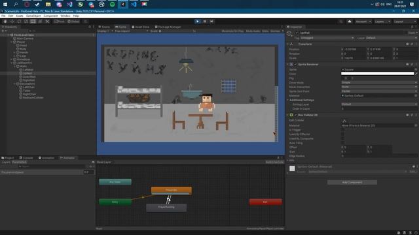Open the Edit menu
The image size is (419, 235).
(10, 16)
